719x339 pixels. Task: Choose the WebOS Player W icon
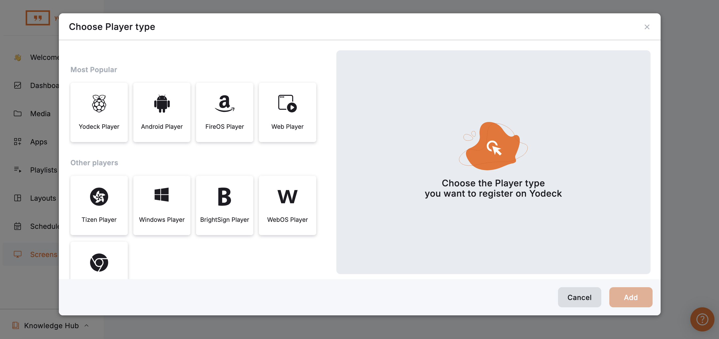[x=287, y=196]
